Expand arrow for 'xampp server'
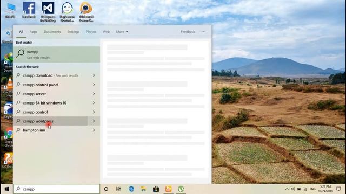 (94, 94)
